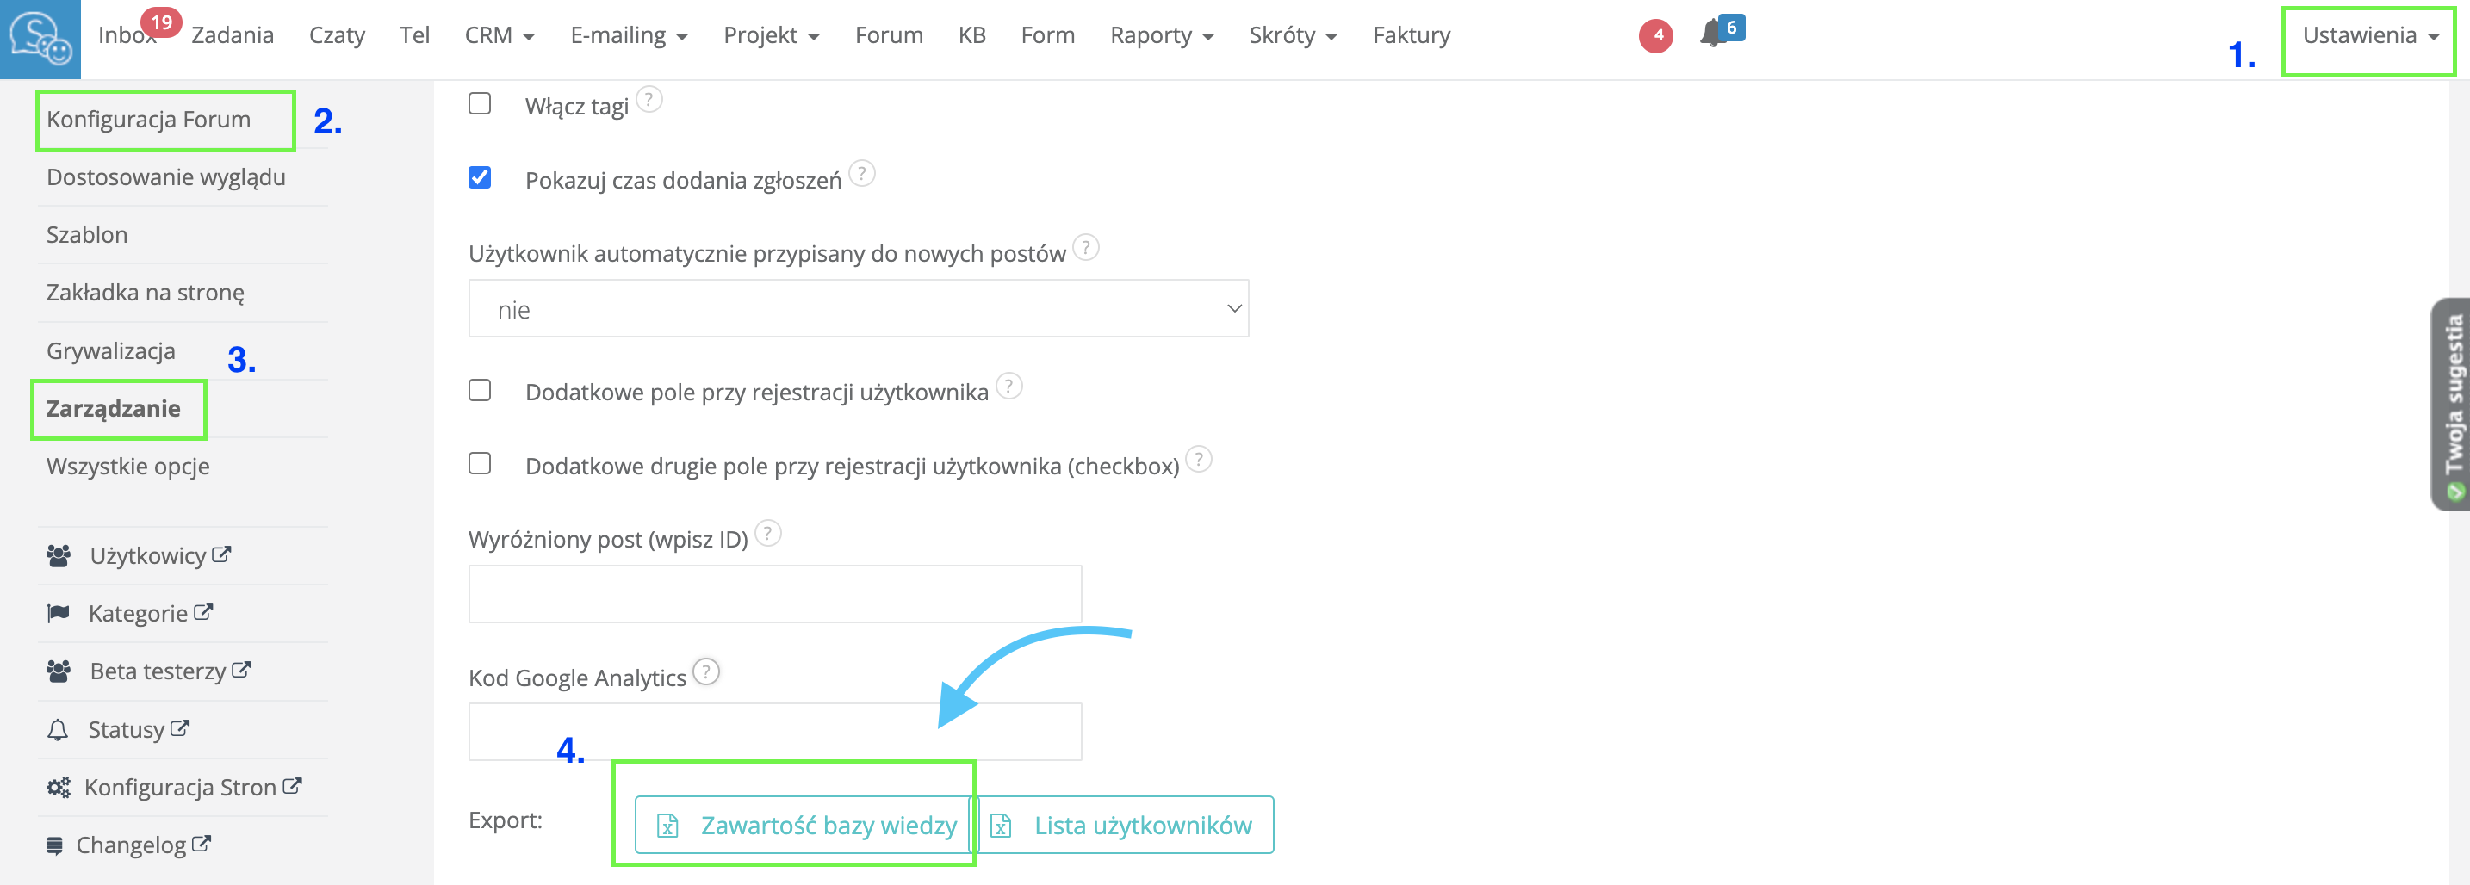Click the app logo in top-left corner

point(40,39)
